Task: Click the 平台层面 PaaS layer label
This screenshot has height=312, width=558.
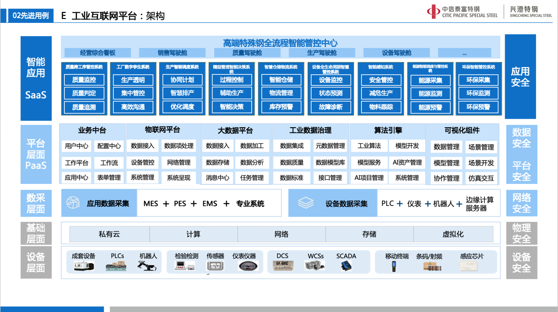Action: click(36, 154)
